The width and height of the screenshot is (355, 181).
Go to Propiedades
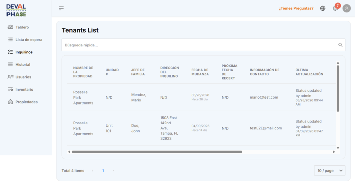[26, 102]
